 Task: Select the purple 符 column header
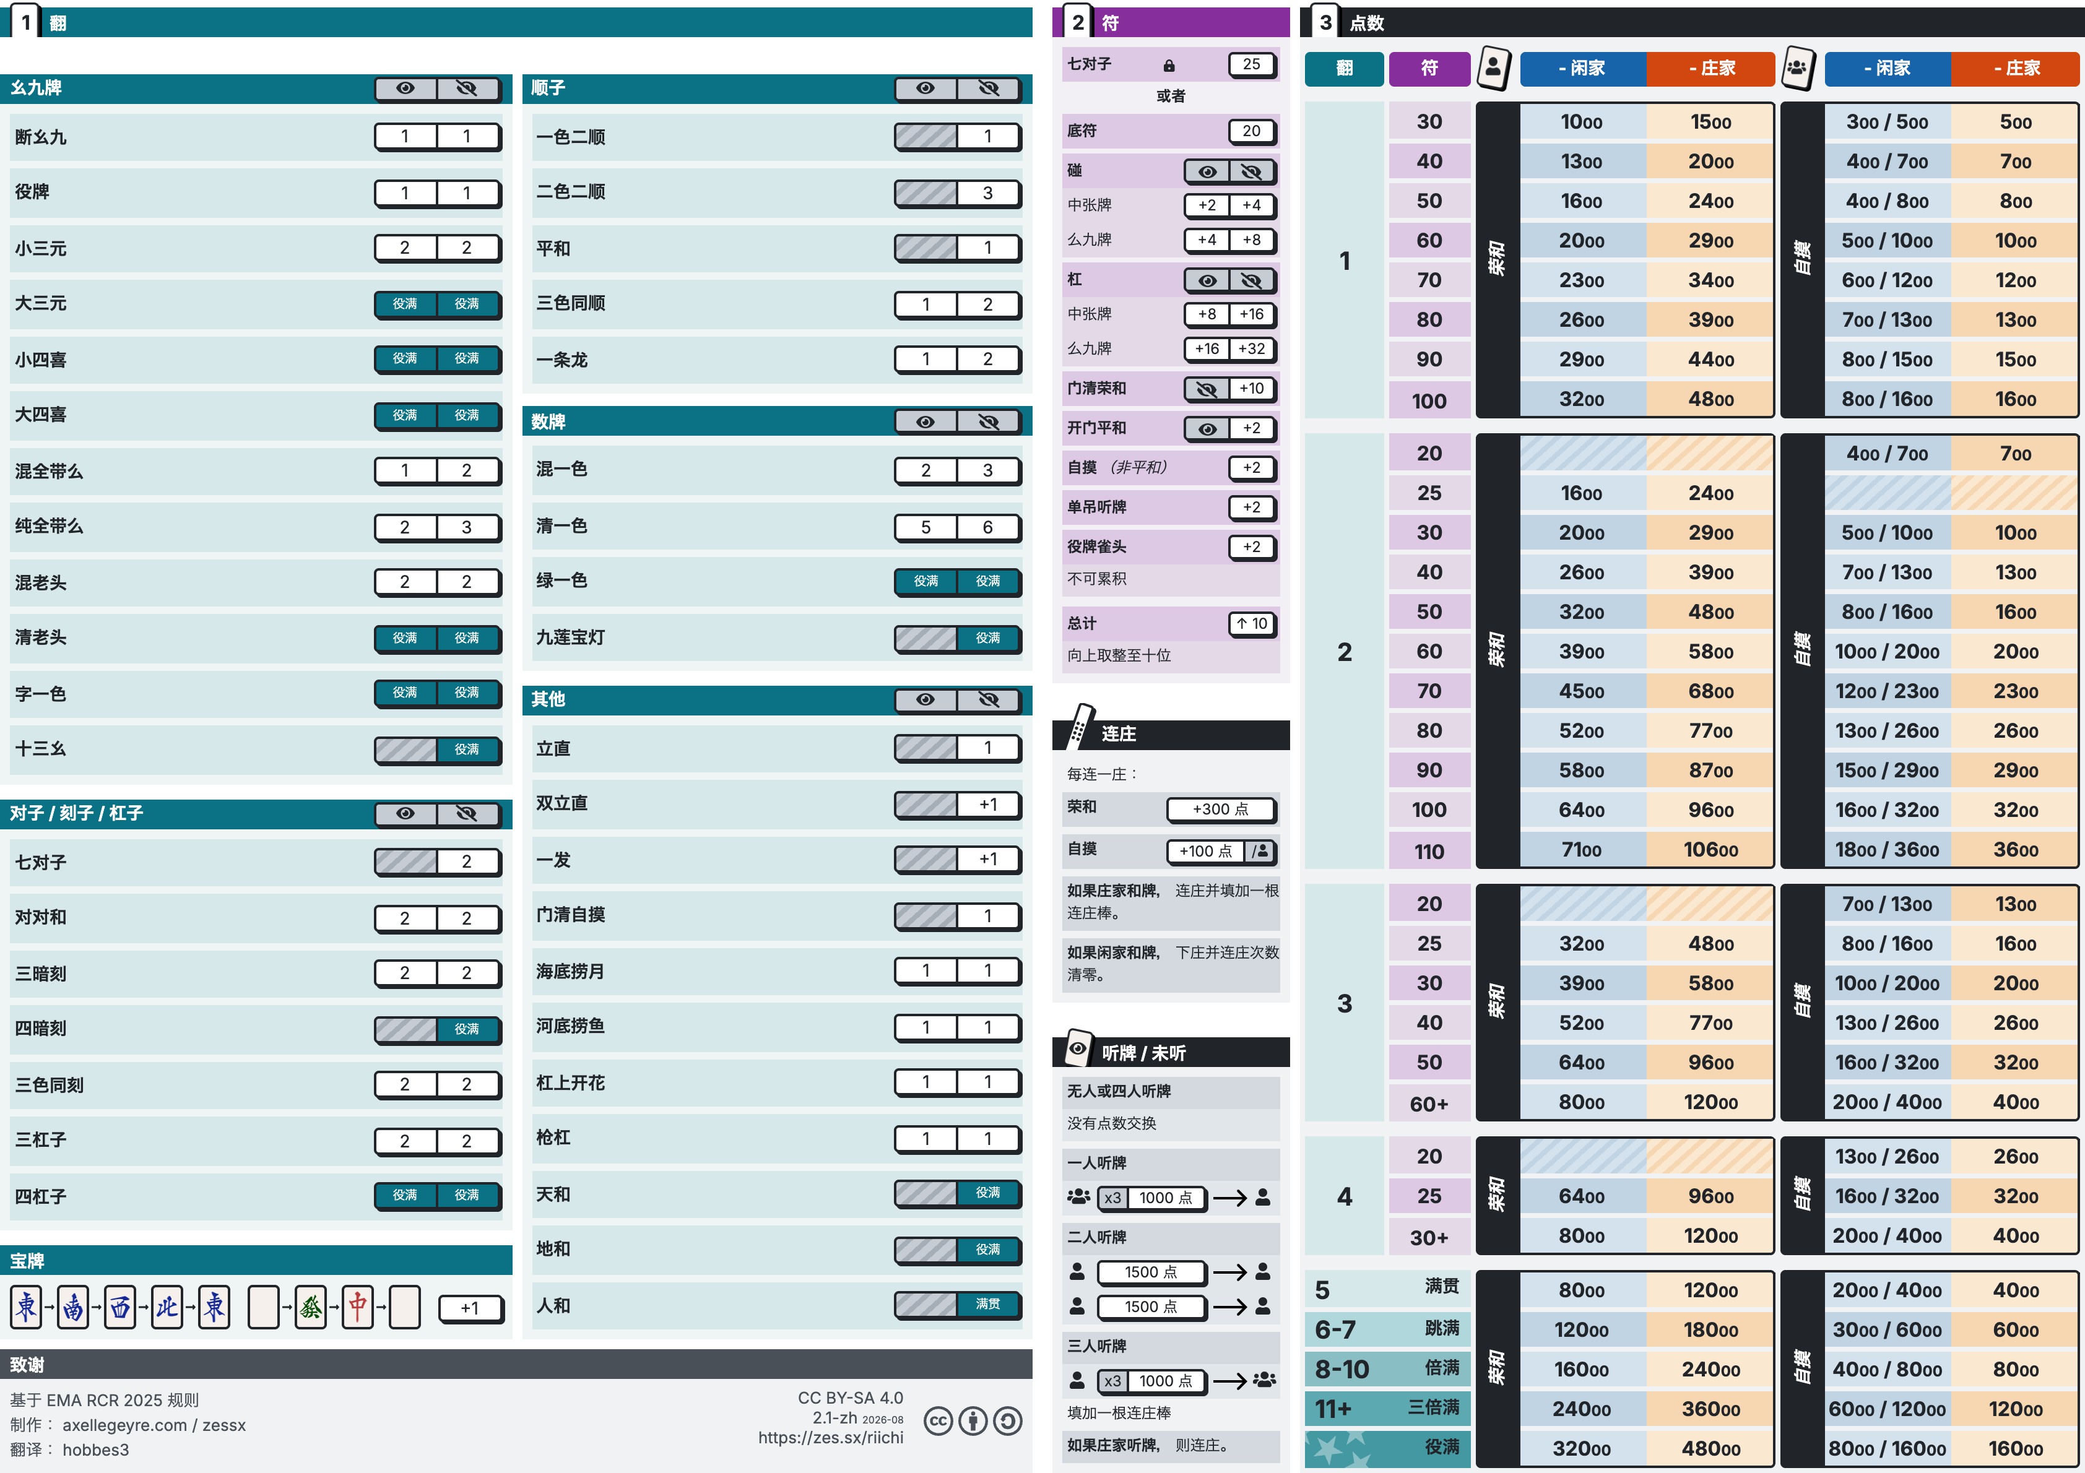coord(1429,68)
